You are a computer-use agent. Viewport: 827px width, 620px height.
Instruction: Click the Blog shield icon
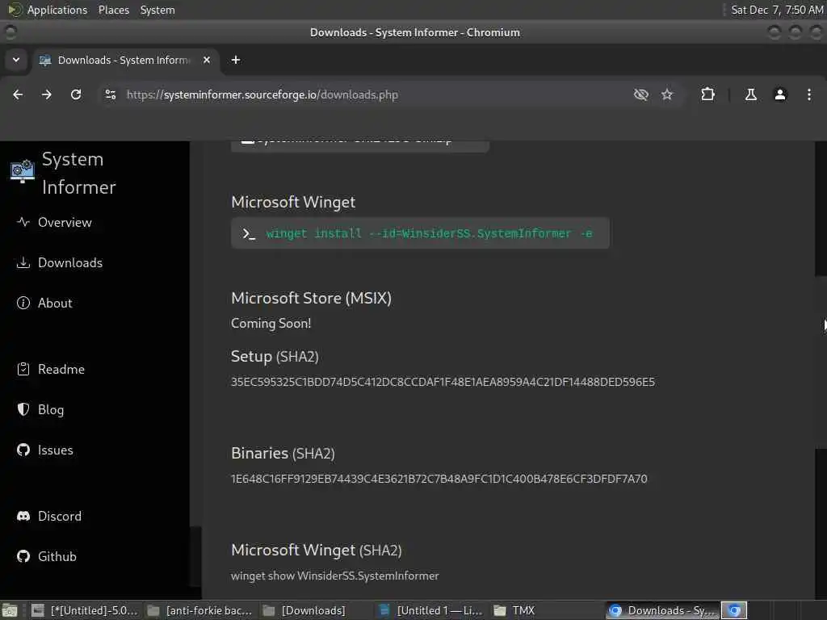(23, 409)
